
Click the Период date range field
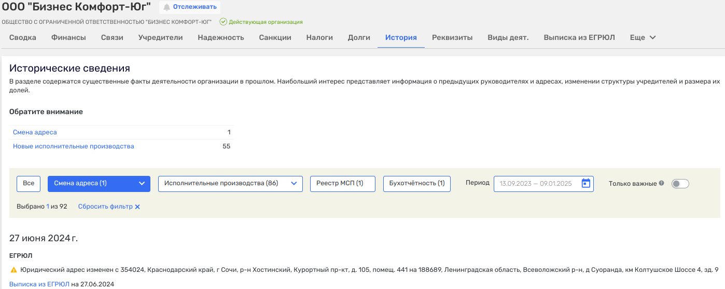[543, 184]
